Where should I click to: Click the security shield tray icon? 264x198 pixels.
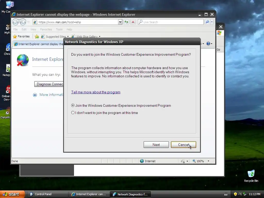point(235,194)
